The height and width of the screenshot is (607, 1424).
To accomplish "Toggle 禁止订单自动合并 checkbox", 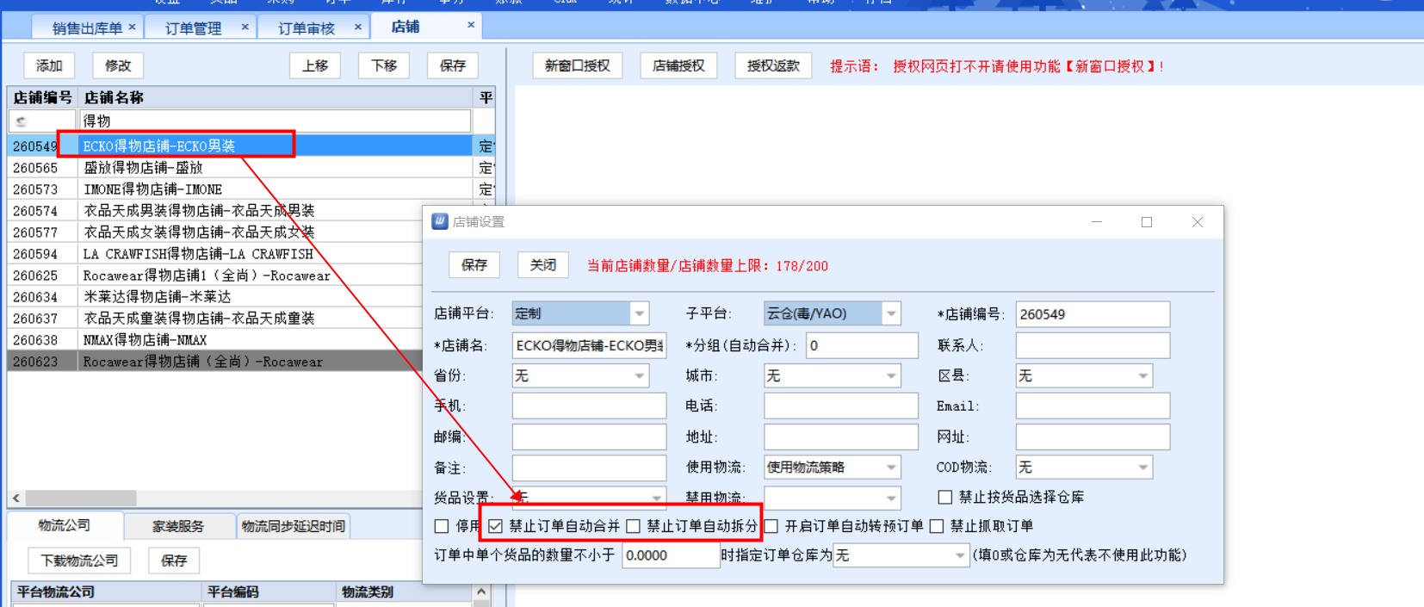I will point(495,526).
